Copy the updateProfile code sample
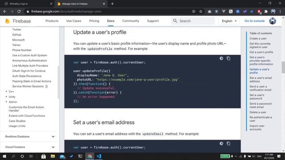The width and height of the screenshot is (285, 160). pyautogui.click(x=228, y=58)
